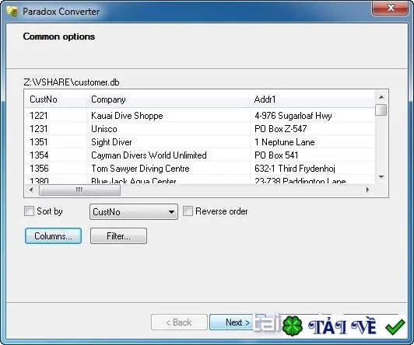Click the vertical scrollbar thumb
Image resolution: width=414 pixels, height=345 pixels.
[x=381, y=110]
